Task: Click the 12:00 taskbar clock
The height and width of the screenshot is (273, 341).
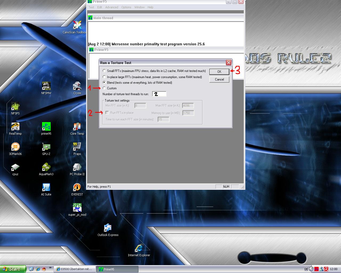Action: tap(334, 269)
